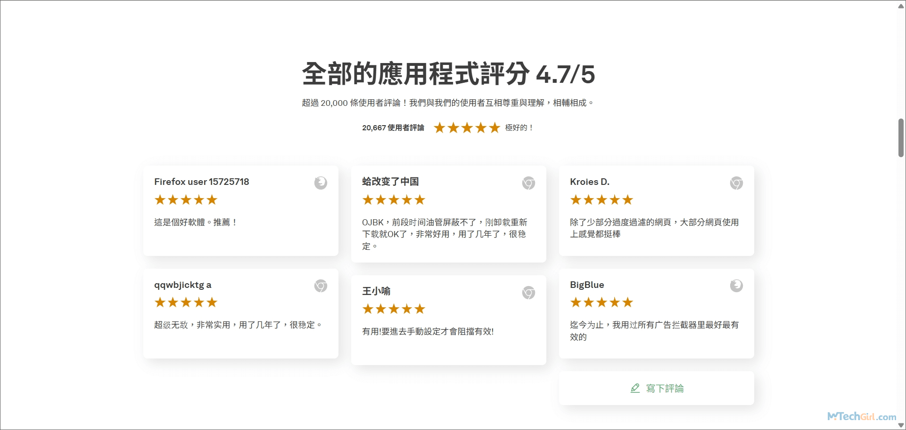Click the Chrome icon on qqwbjicktg a's review
Image resolution: width=906 pixels, height=430 pixels.
click(321, 286)
